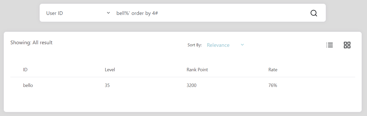Viewport: 367px width, 116px height.
Task: Click the Sort By label
Action: [195, 45]
